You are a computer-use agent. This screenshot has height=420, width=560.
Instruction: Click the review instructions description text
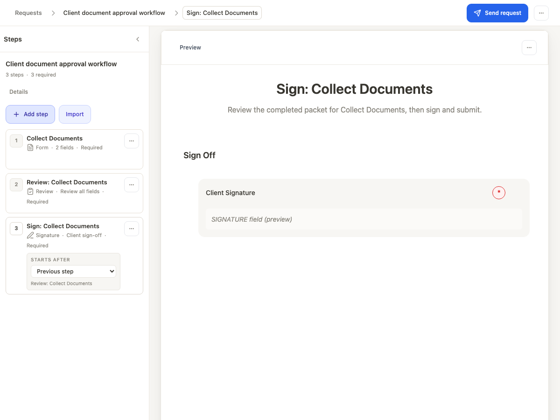click(x=355, y=110)
